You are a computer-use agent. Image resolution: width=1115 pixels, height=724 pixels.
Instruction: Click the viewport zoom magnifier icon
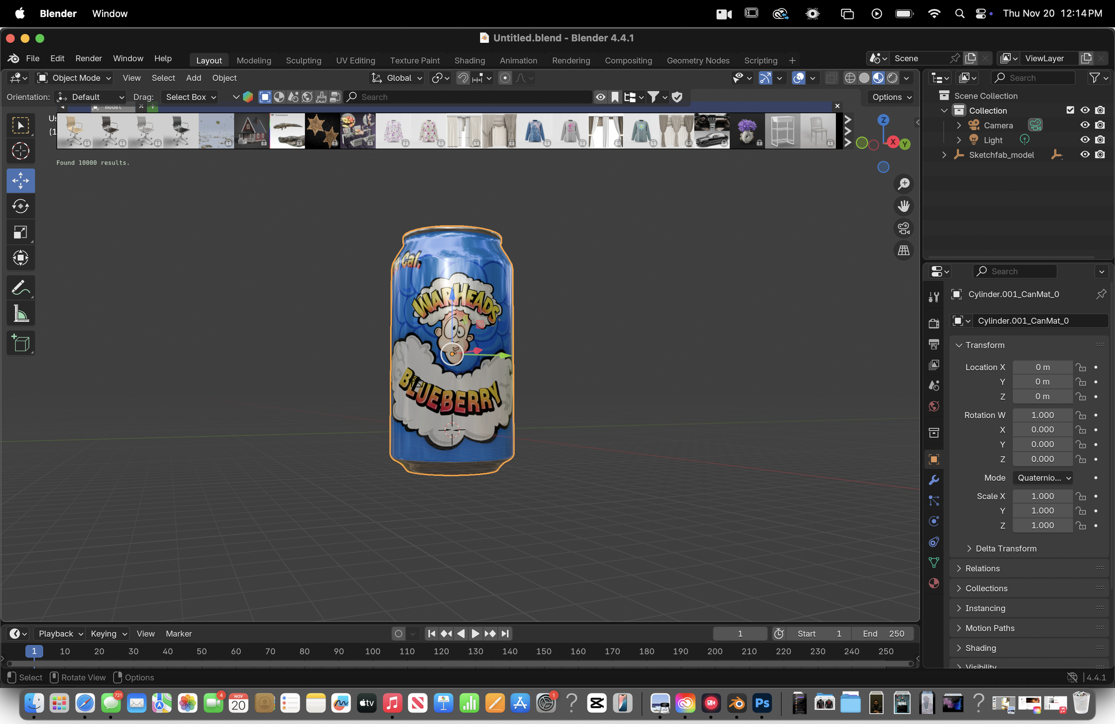click(x=903, y=184)
